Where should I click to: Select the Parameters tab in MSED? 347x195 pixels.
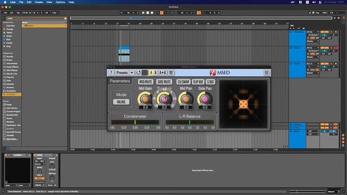click(120, 81)
